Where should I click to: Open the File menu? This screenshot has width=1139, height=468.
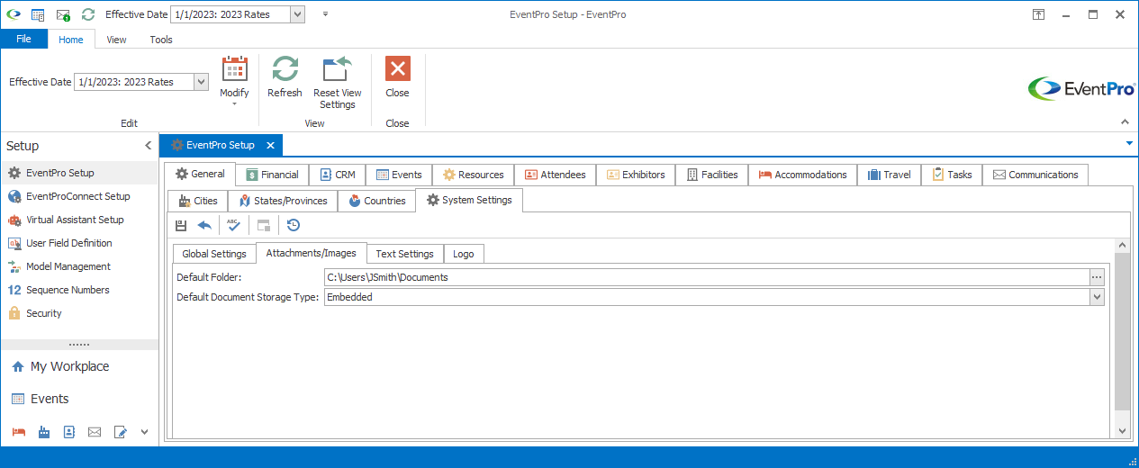(x=23, y=40)
